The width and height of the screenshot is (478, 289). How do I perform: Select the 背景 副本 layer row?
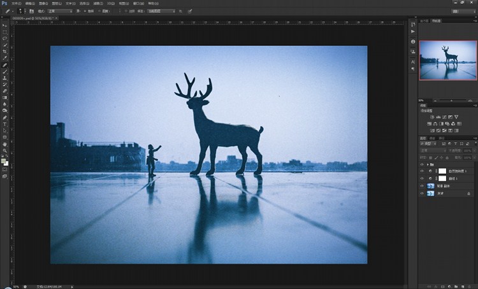[x=447, y=186]
